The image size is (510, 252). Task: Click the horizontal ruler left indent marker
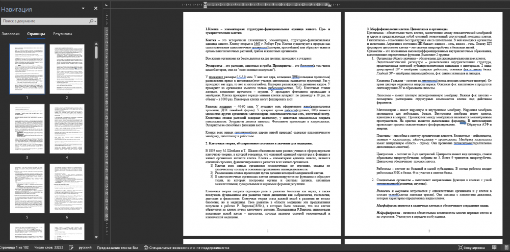pyautogui.click(x=205, y=5)
